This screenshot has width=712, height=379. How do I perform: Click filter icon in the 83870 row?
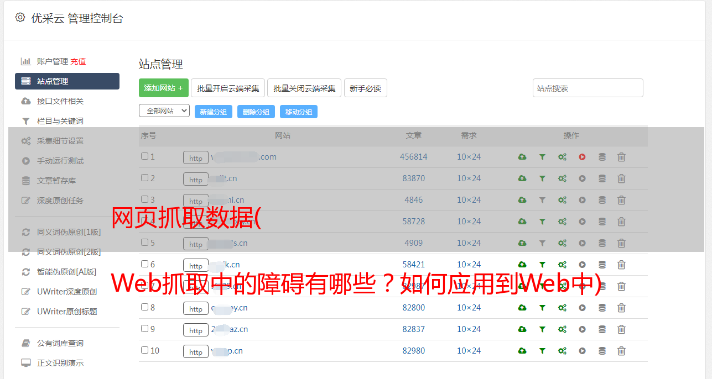click(x=542, y=178)
